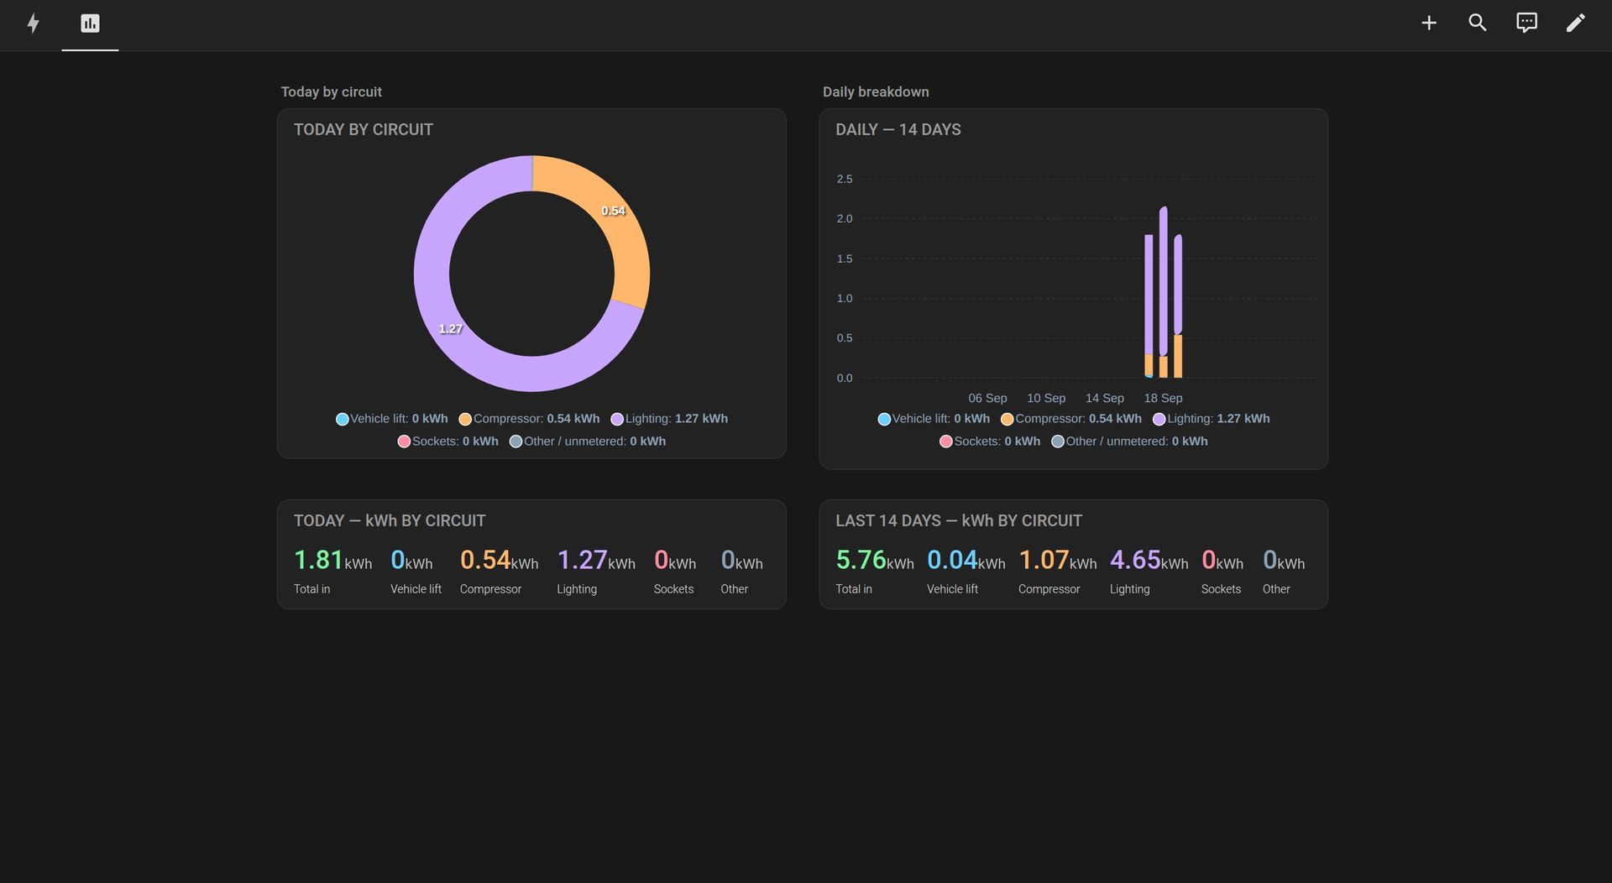Open the lightning bolt energy view tab
Viewport: 1612px width, 883px height.
[x=33, y=24]
